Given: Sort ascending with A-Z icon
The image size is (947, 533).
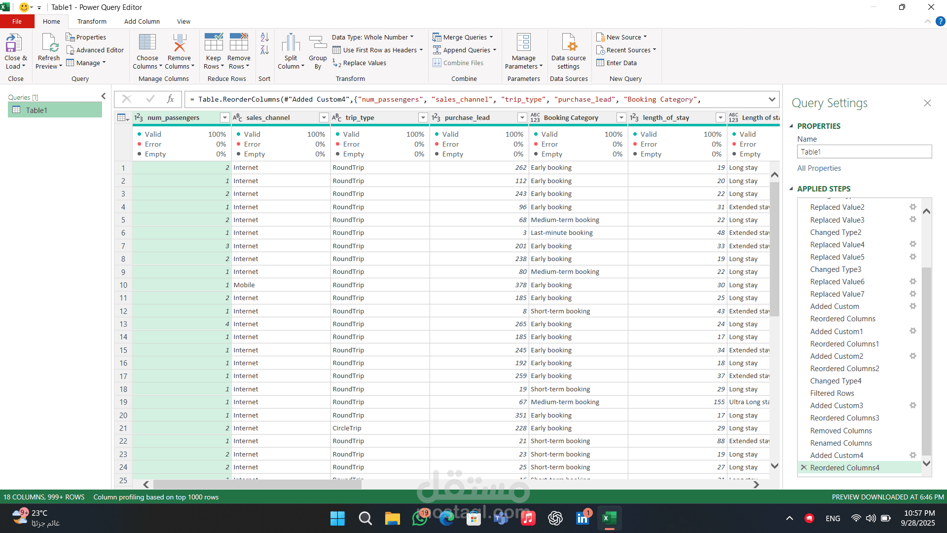Looking at the screenshot, I should coord(264,37).
